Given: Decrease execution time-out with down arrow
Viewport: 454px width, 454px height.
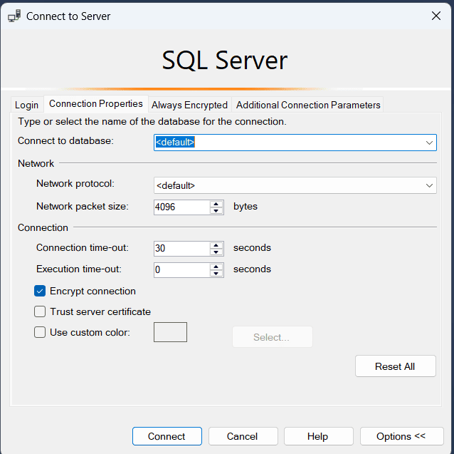Looking at the screenshot, I should [217, 274].
